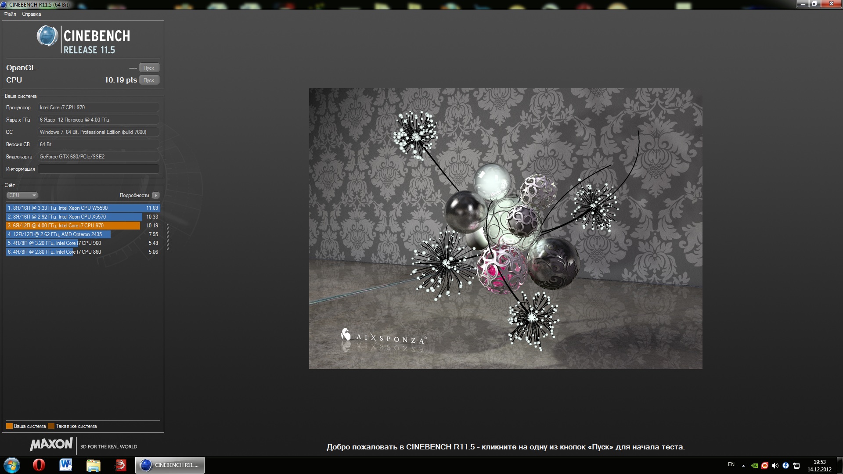Open Windows Explorer folder icon

pos(93,465)
